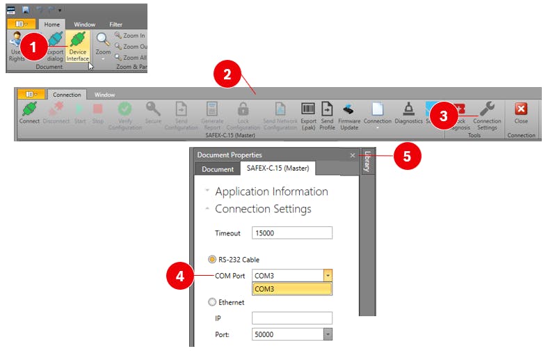Select the RS-232 Cable radio button

coord(212,260)
